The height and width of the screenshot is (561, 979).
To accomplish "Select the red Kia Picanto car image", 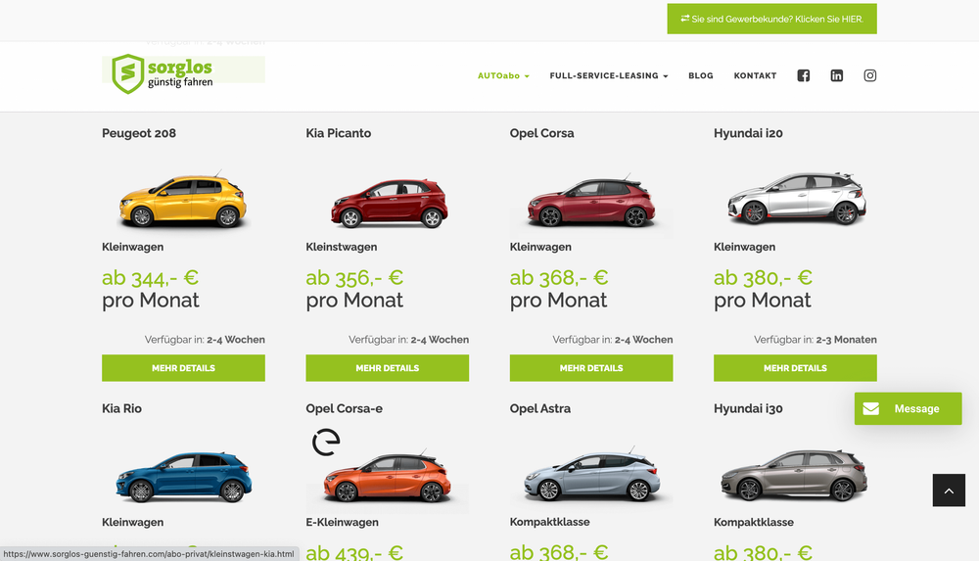I will point(389,203).
